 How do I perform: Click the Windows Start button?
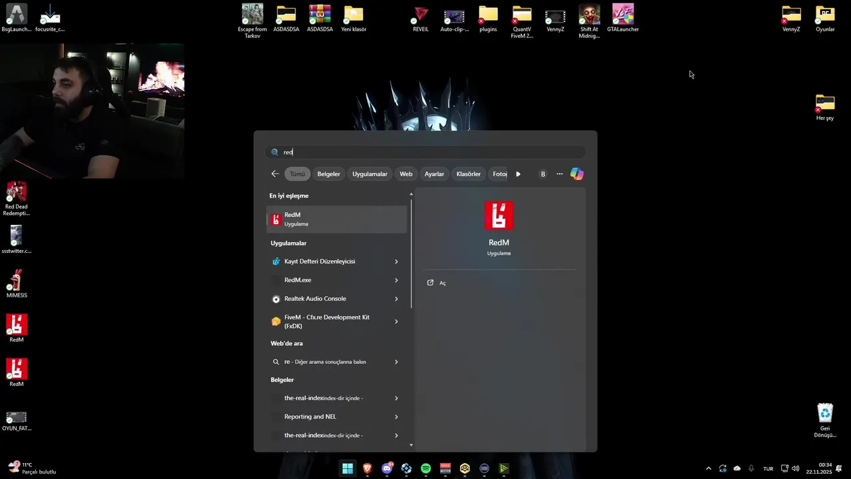point(348,468)
